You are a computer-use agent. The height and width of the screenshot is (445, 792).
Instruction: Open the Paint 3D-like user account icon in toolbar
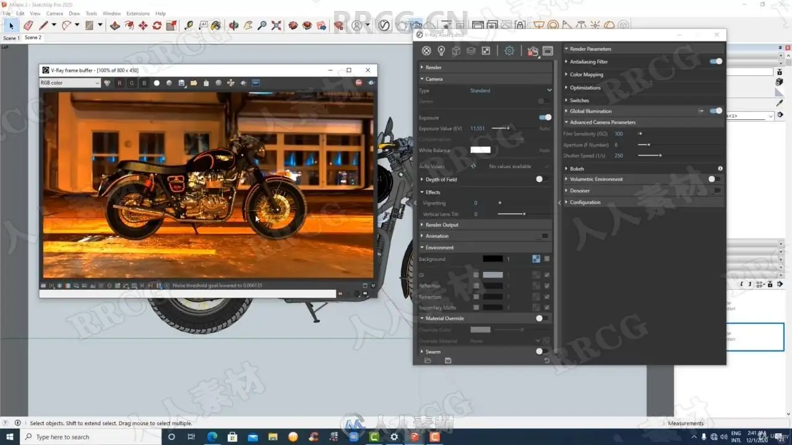point(357,25)
